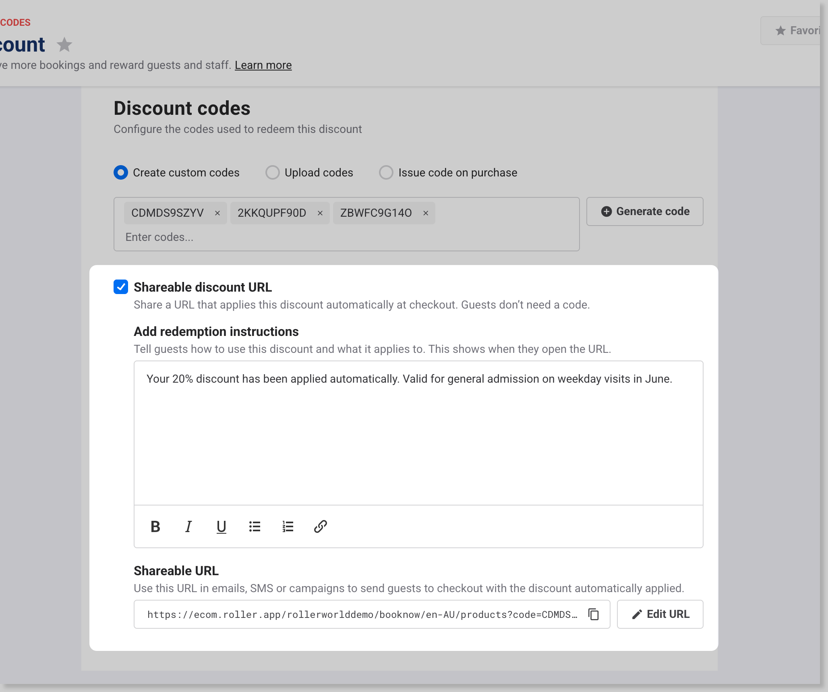Click the star icon beside the page title
828x692 pixels.
pyautogui.click(x=64, y=45)
